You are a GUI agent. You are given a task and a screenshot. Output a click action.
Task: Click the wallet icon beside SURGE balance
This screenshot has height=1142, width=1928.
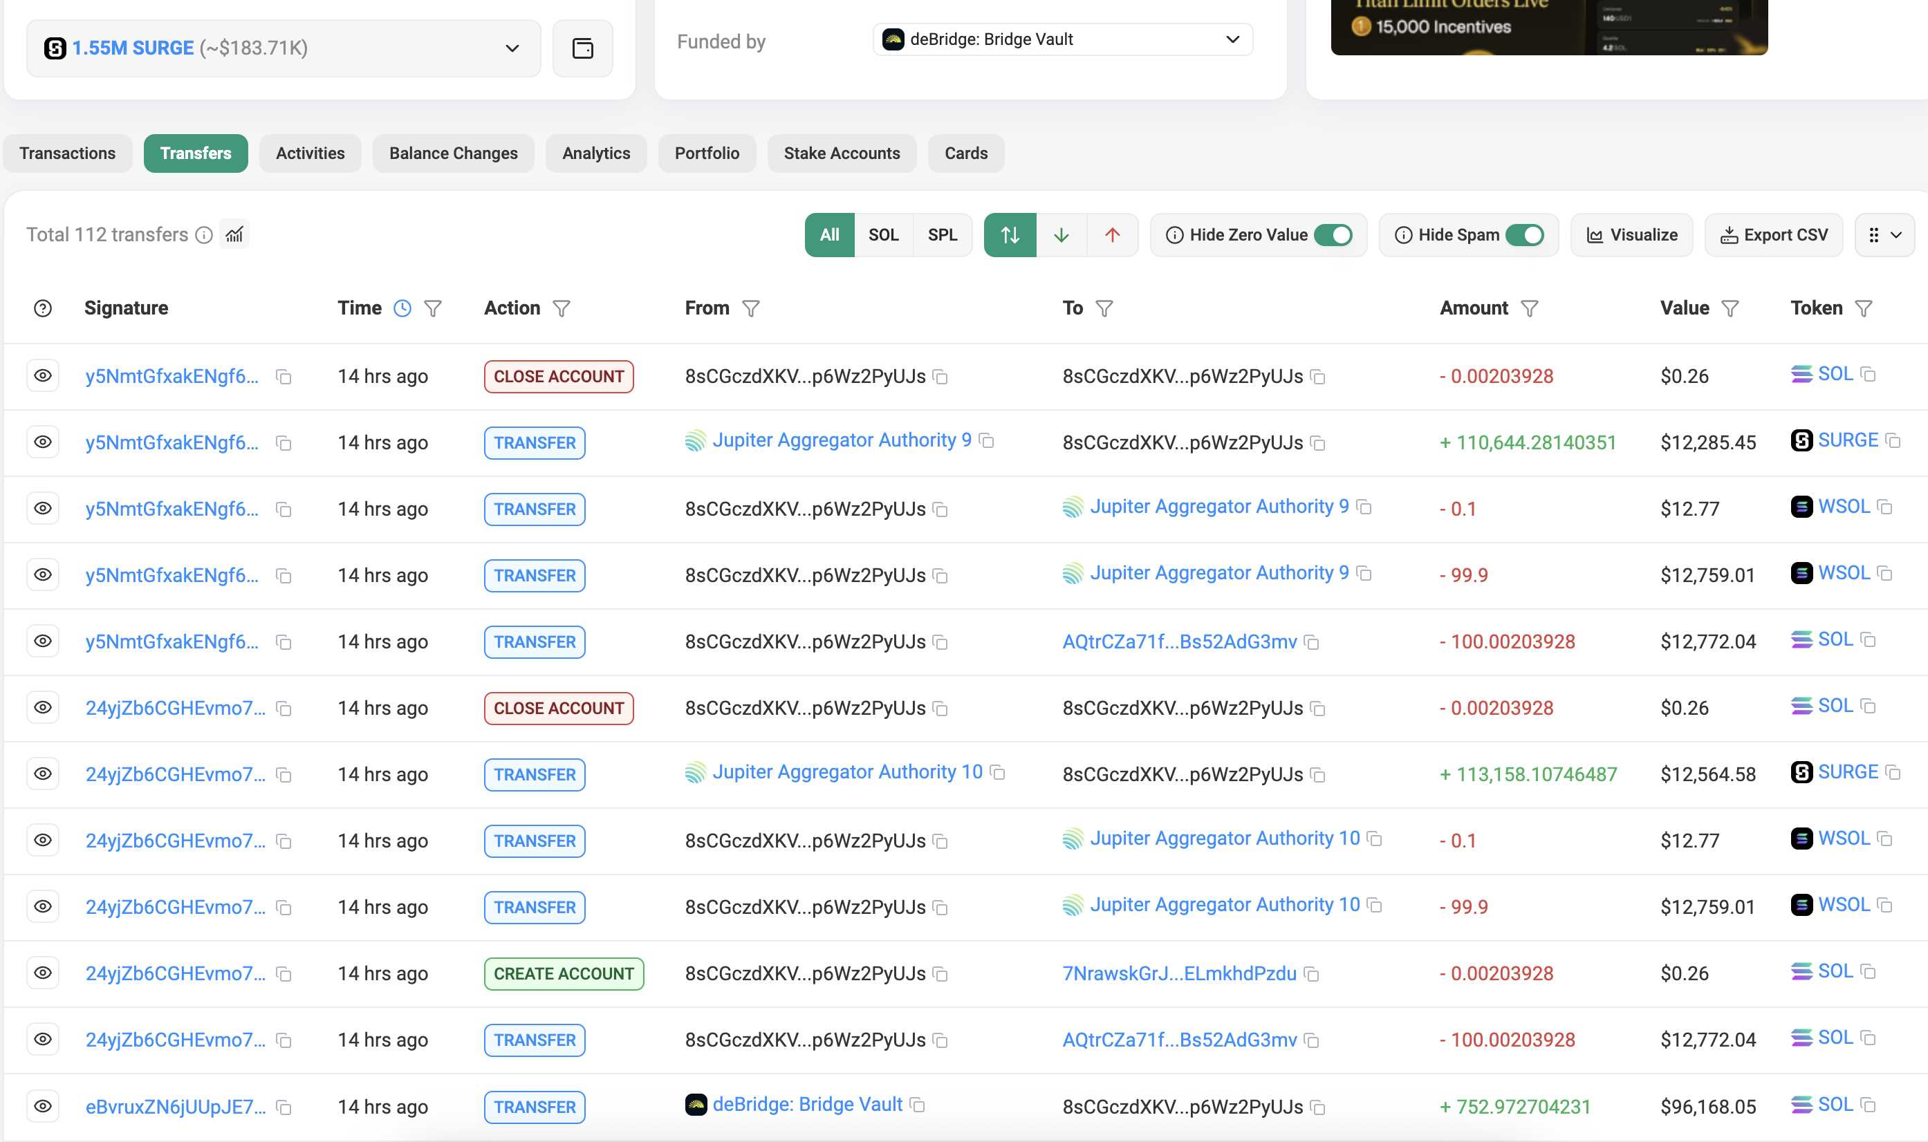click(x=583, y=48)
